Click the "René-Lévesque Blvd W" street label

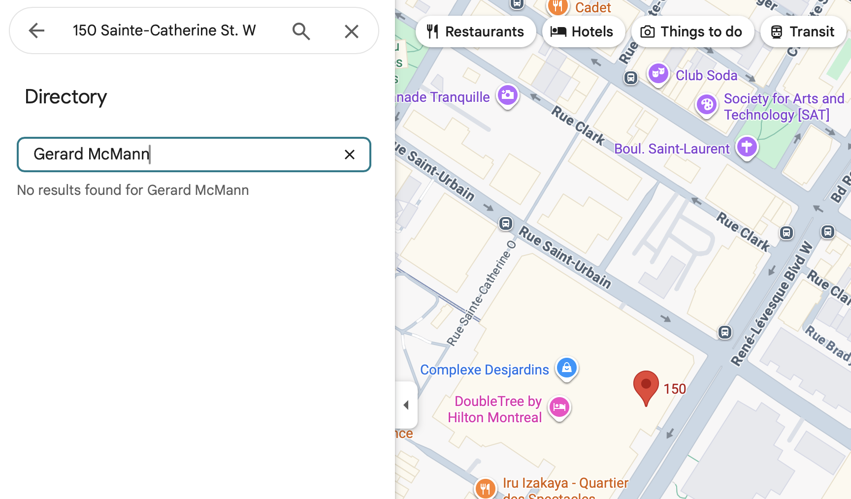[x=772, y=304]
